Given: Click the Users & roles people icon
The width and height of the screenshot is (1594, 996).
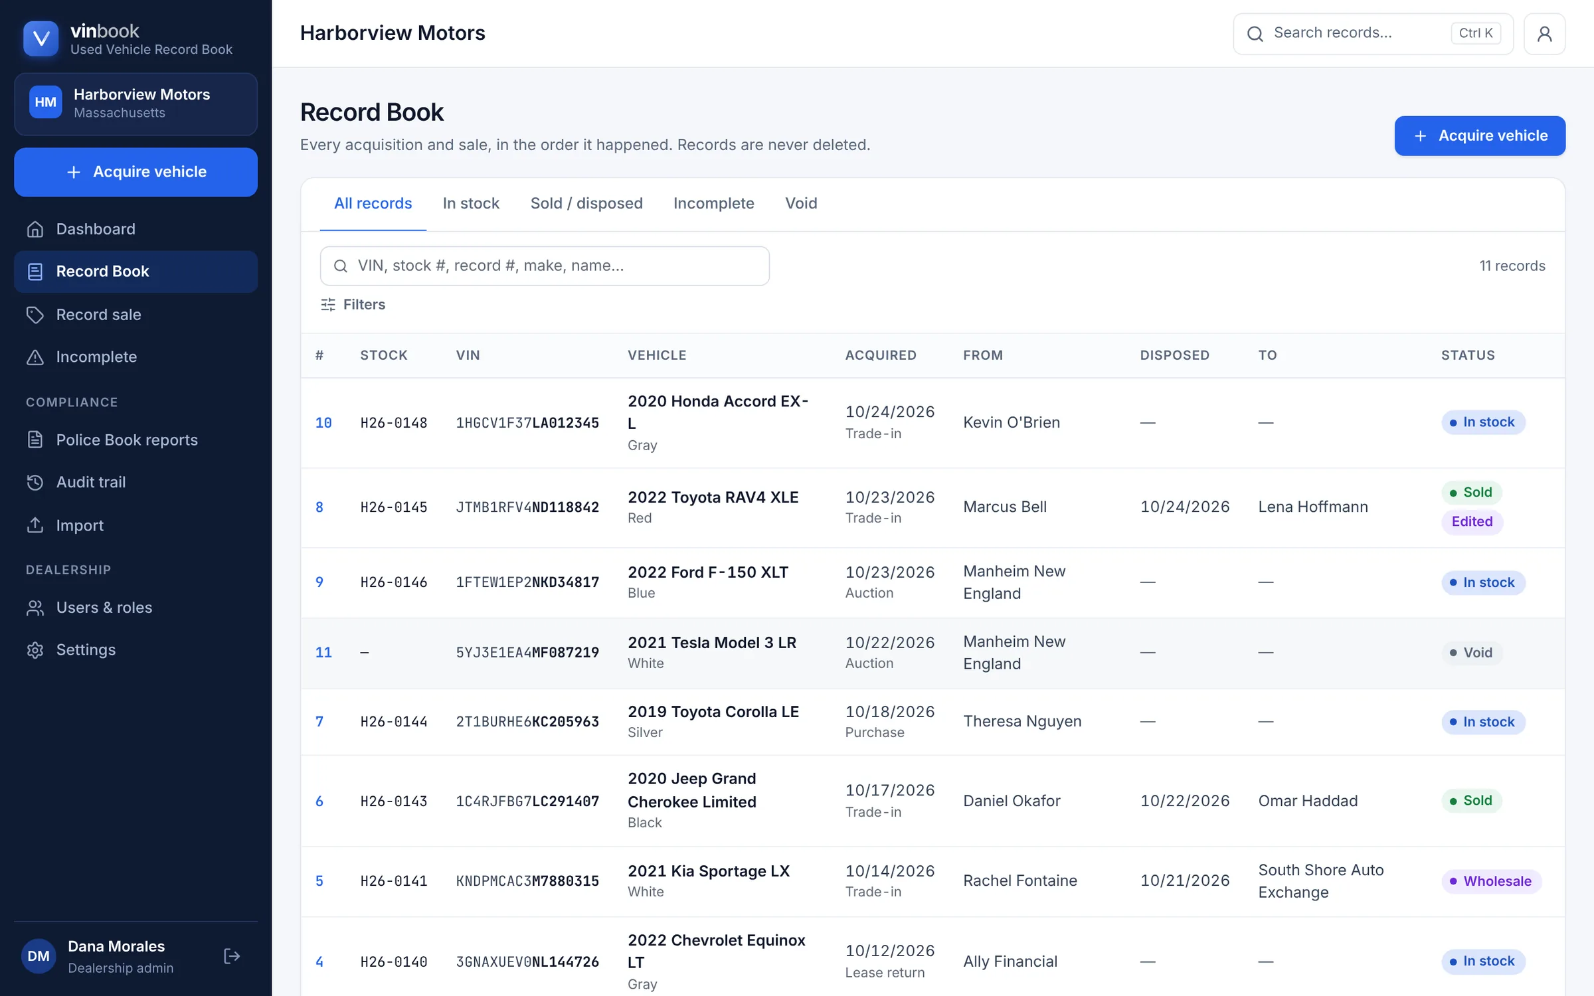Looking at the screenshot, I should click(35, 608).
